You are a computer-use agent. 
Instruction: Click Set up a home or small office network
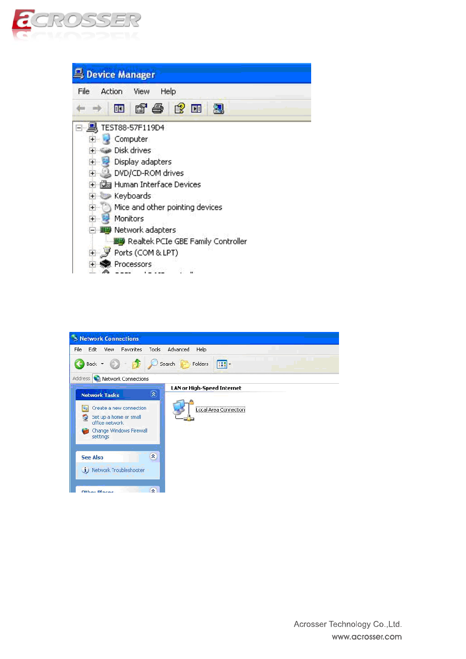click(116, 420)
